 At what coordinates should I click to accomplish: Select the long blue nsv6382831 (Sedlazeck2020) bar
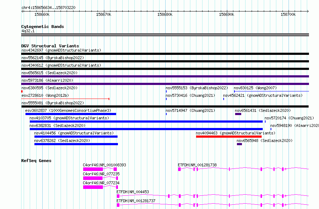pos(146,129)
